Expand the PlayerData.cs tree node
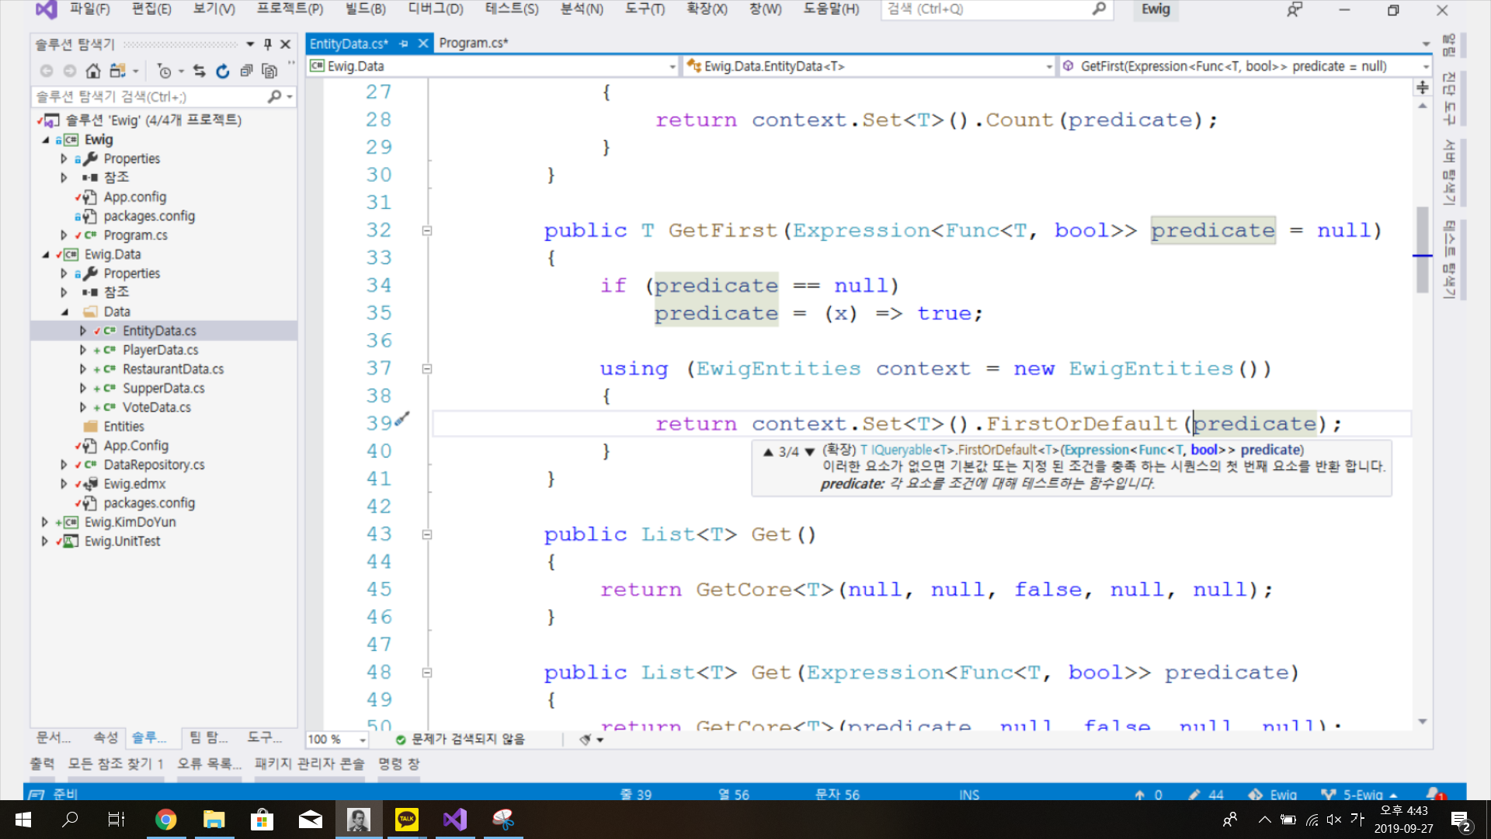 click(83, 350)
